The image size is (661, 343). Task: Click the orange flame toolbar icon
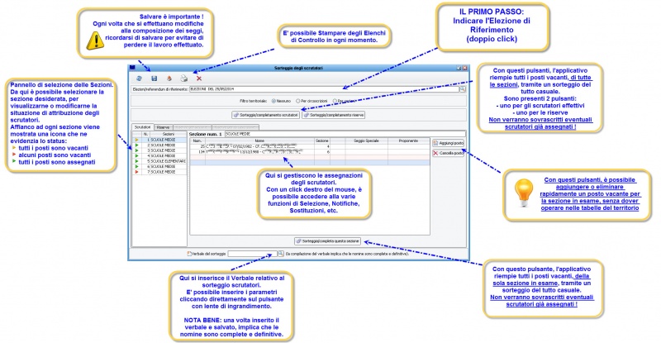pyautogui.click(x=169, y=79)
